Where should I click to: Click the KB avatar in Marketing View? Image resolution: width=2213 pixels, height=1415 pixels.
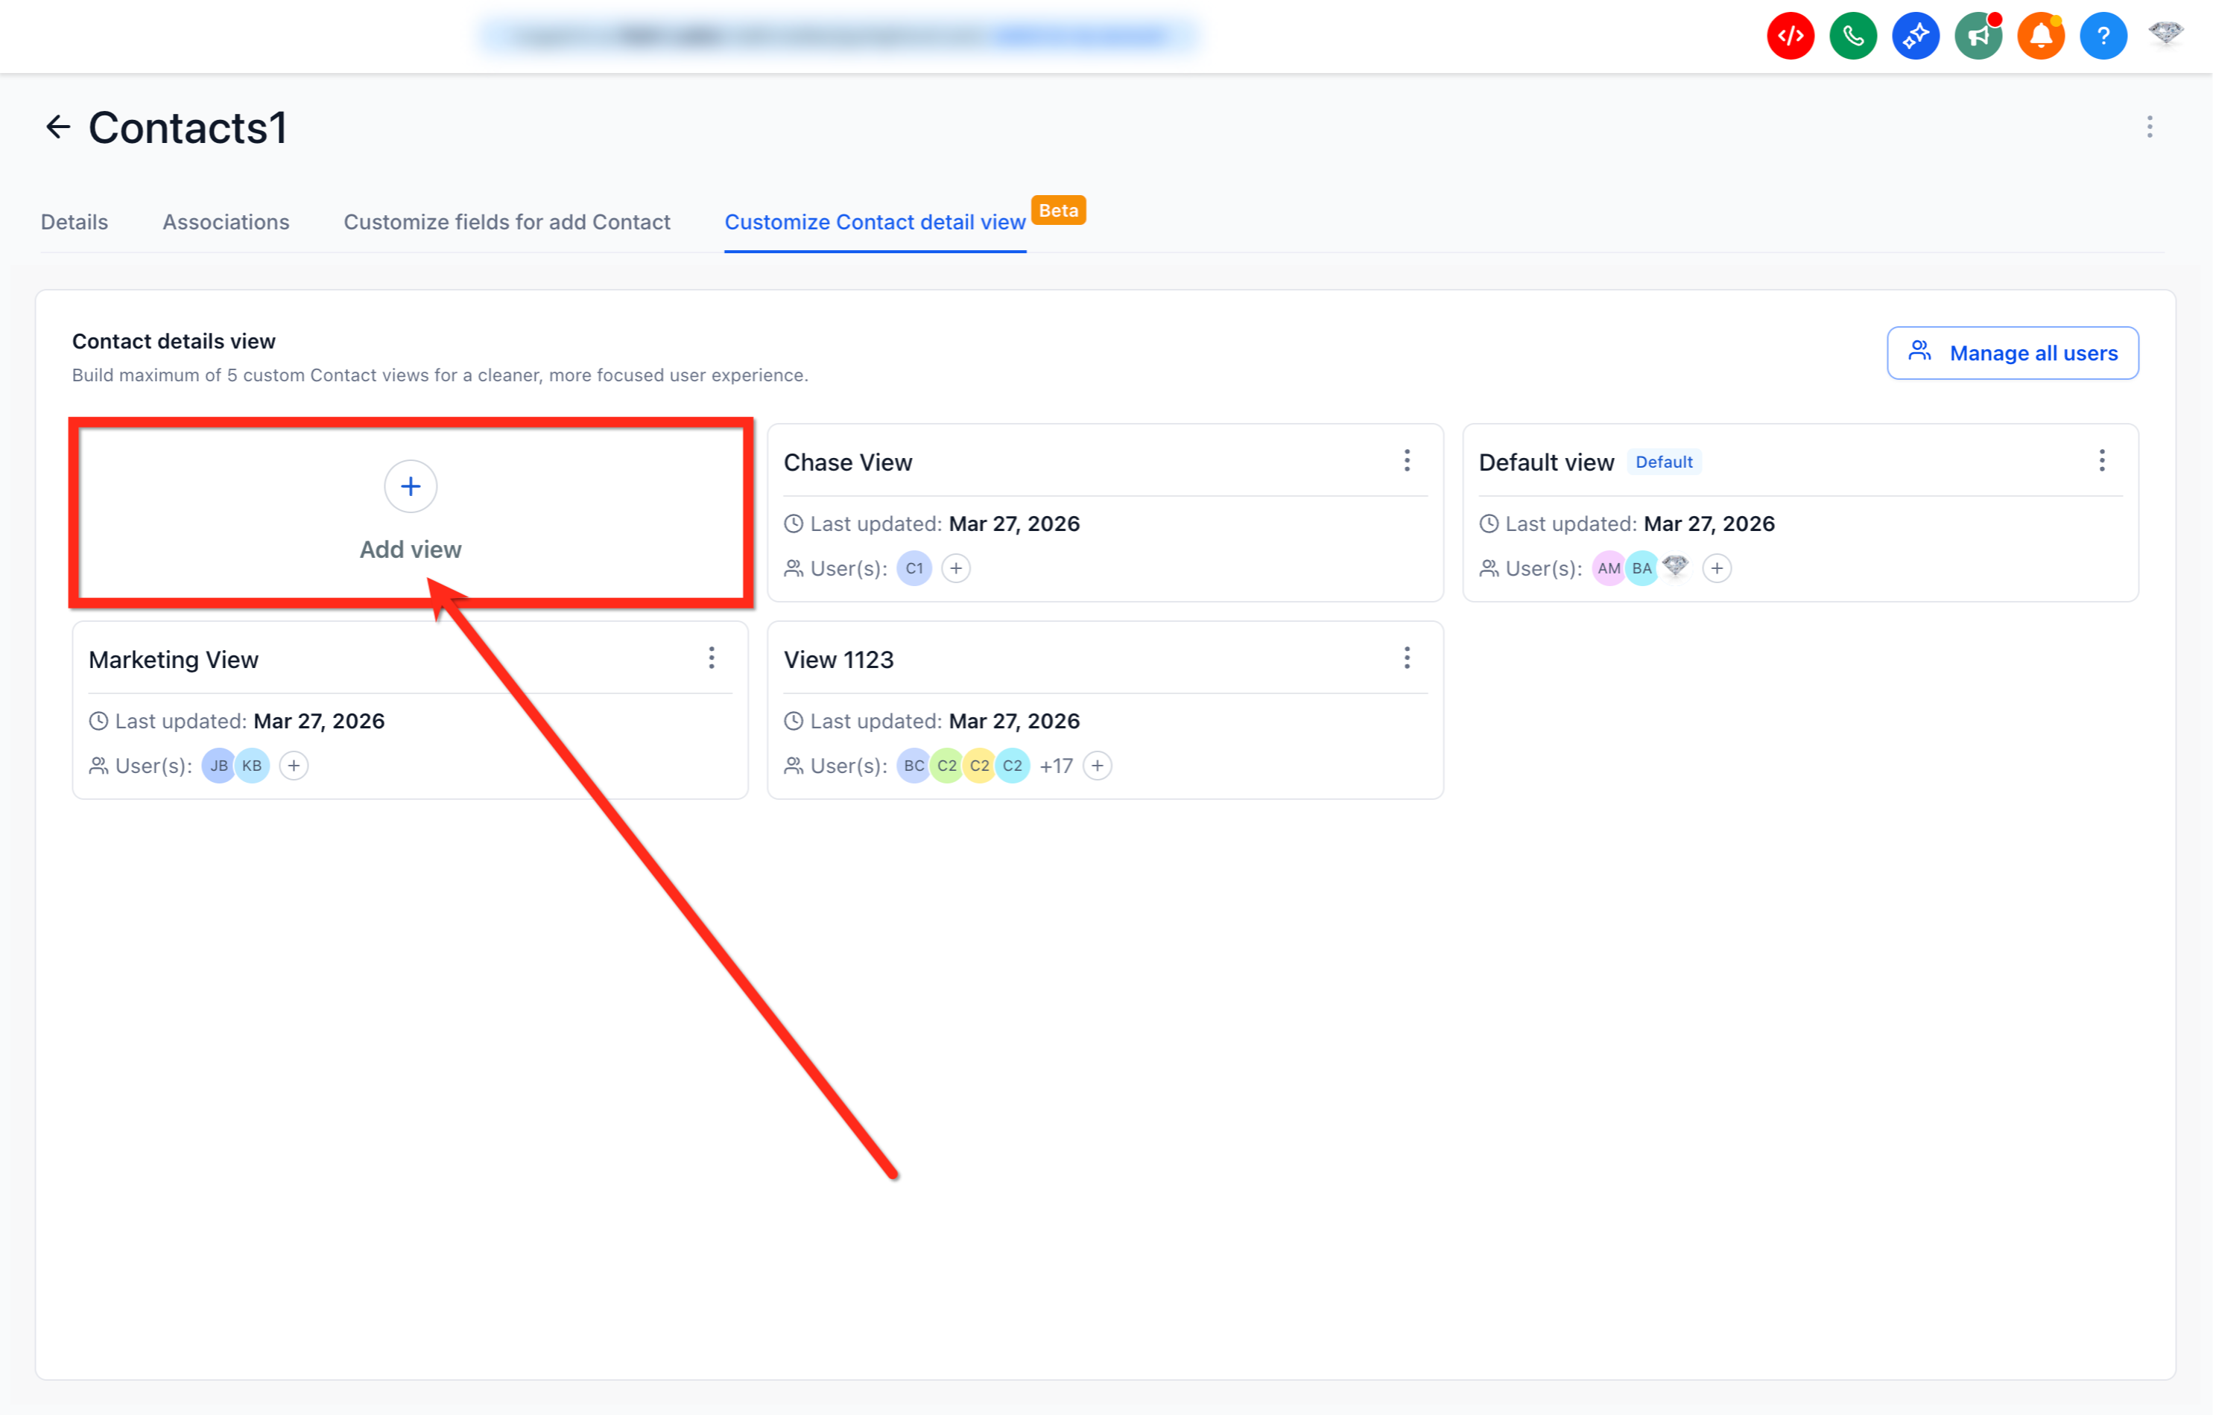(252, 766)
